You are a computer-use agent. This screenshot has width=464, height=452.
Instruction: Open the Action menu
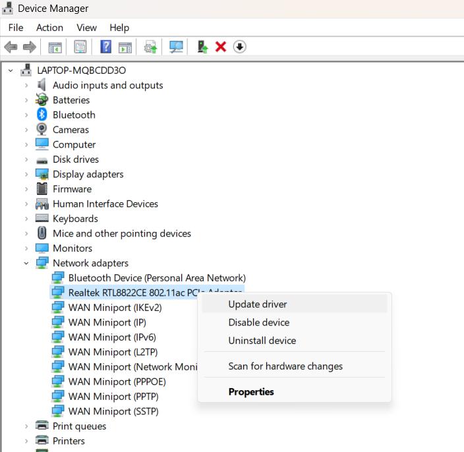tap(49, 28)
